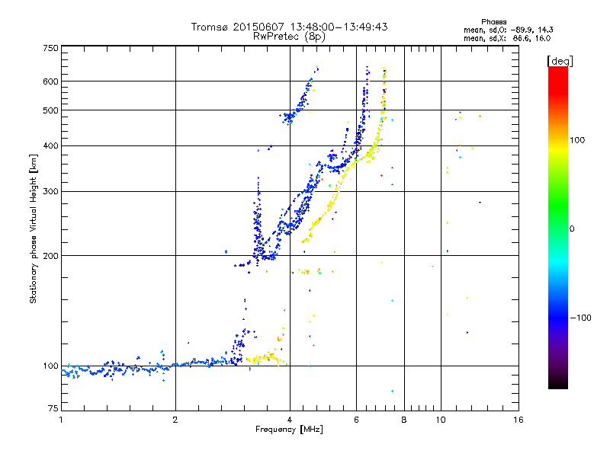Click the y-axis tick label '600'
Image resolution: width=610 pixels, height=457 pixels.
click(x=50, y=81)
